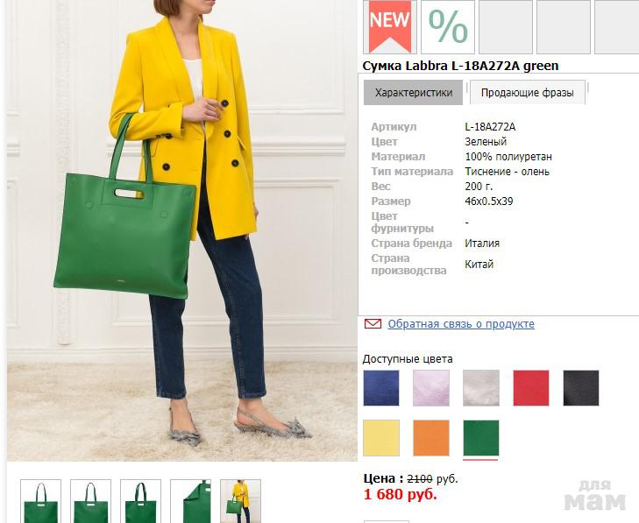Pick the black color swatch
639x523 pixels.
(581, 388)
